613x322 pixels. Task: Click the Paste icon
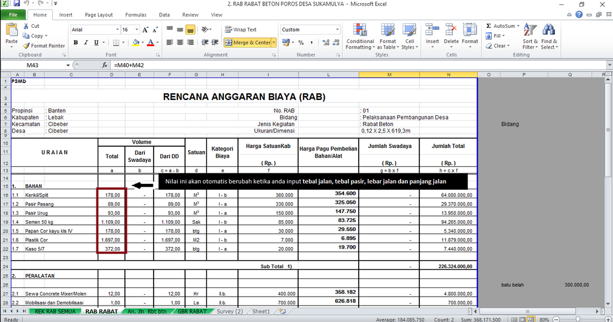click(12, 30)
